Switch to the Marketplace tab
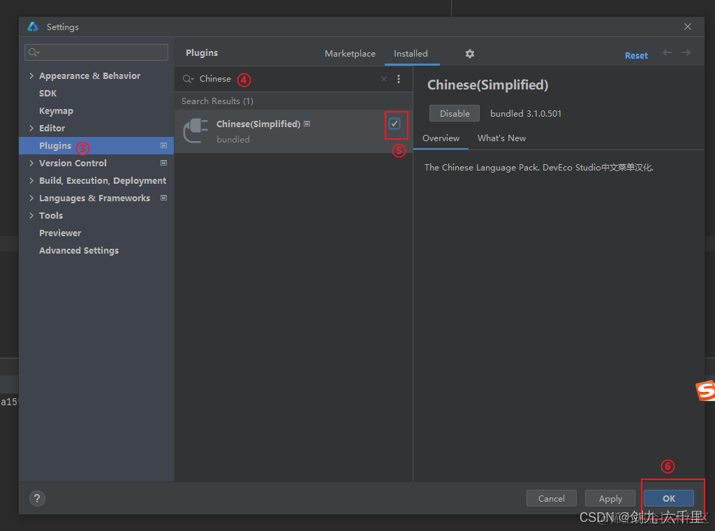The height and width of the screenshot is (531, 715). click(x=350, y=54)
